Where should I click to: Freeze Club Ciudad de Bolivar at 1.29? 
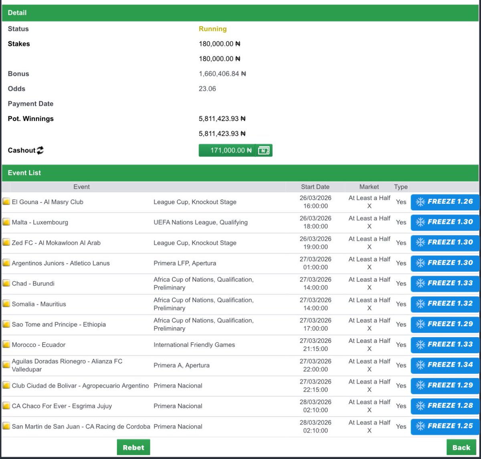tap(445, 386)
